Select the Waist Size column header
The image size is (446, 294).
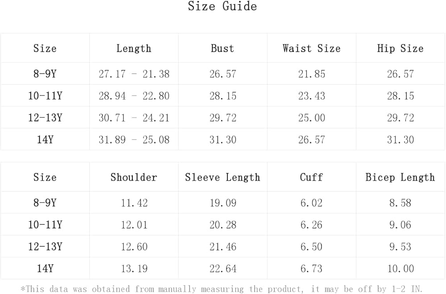point(311,49)
